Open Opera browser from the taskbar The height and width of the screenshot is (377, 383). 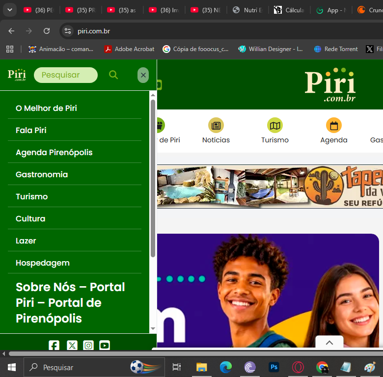(298, 367)
